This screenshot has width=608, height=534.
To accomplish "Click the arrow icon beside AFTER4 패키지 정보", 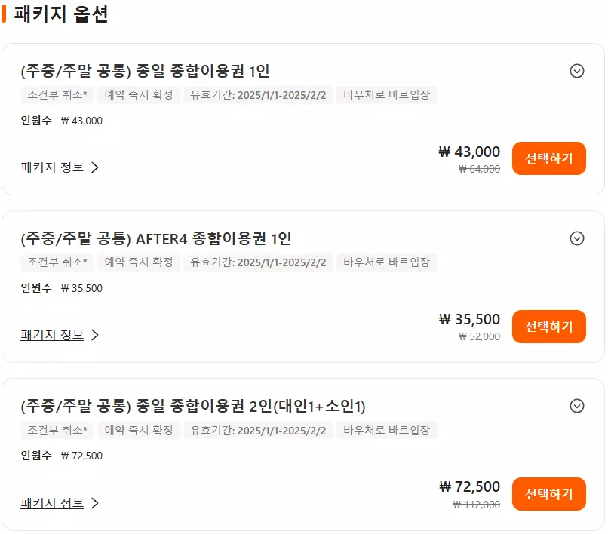I will coord(94,334).
